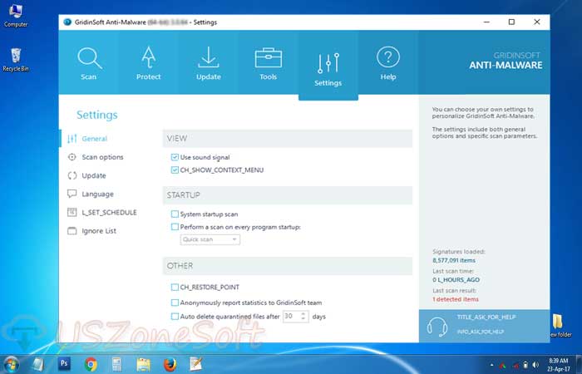This screenshot has width=582, height=374.
Task: Check CH_RESTORE_POINT option
Action: tap(175, 288)
